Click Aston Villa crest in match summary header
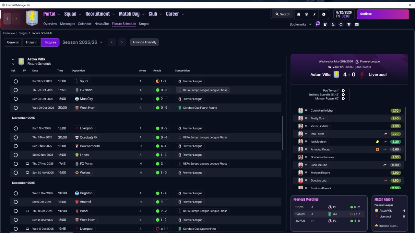The height and width of the screenshot is (233, 415). tap(336, 75)
